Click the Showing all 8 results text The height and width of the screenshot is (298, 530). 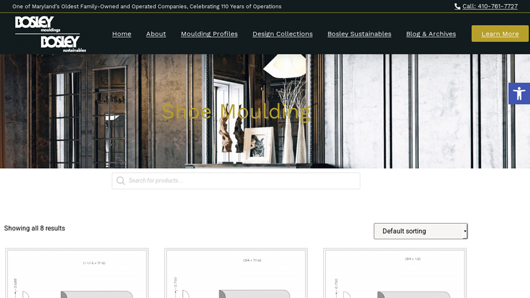click(x=34, y=228)
